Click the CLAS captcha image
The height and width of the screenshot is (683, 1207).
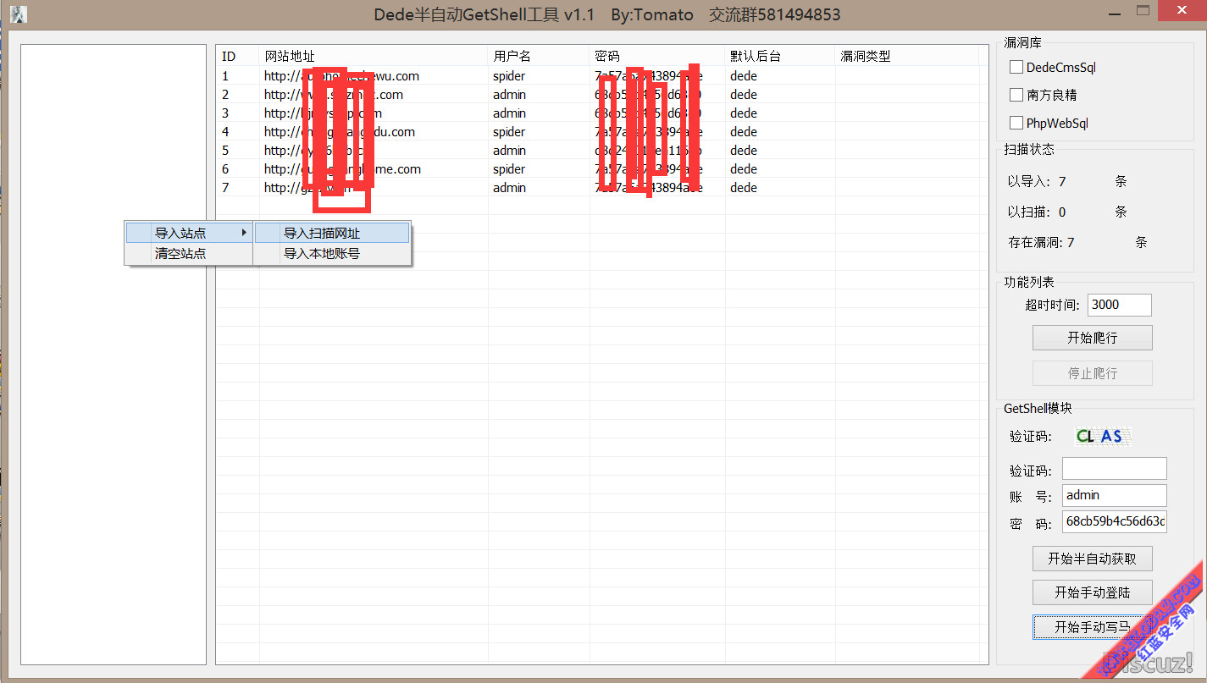1101,436
